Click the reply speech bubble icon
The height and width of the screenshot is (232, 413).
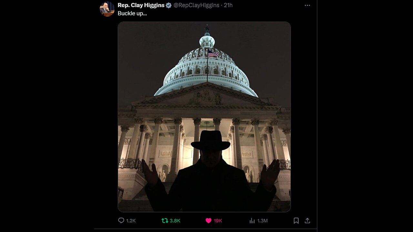point(121,220)
